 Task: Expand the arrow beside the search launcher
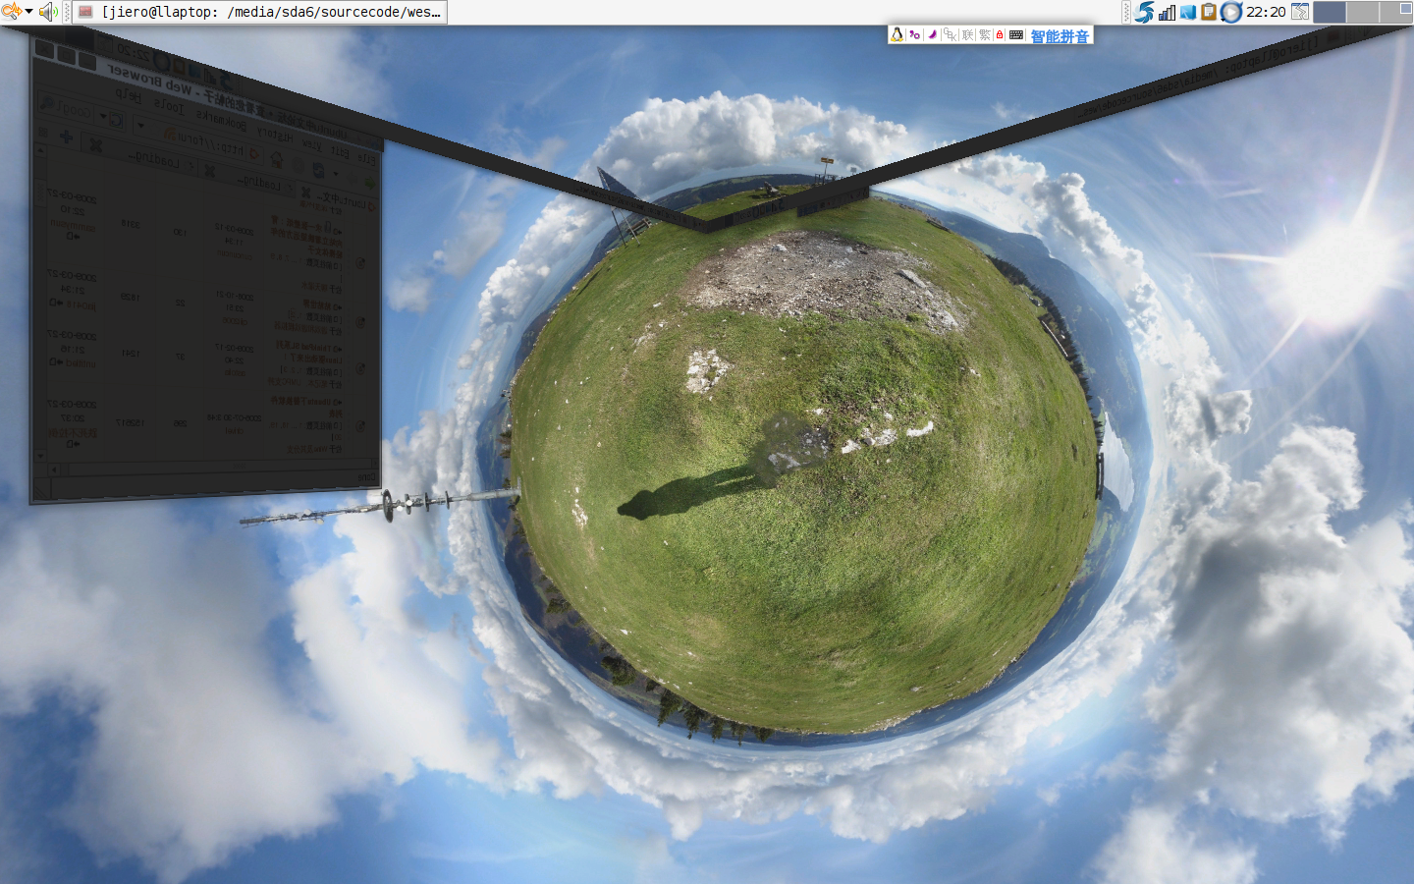click(x=28, y=12)
